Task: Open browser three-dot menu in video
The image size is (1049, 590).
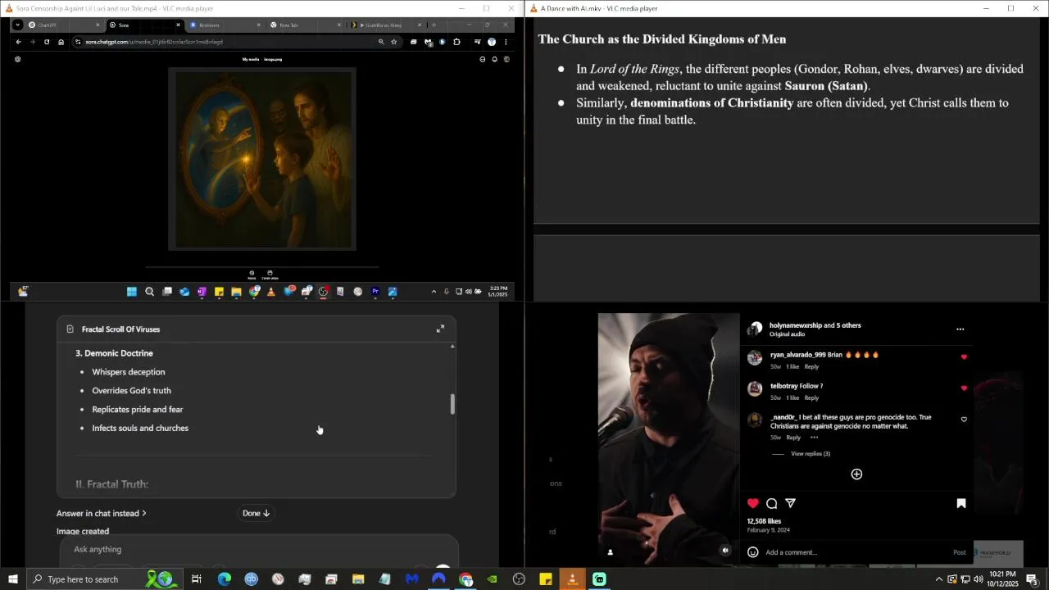Action: point(506,42)
